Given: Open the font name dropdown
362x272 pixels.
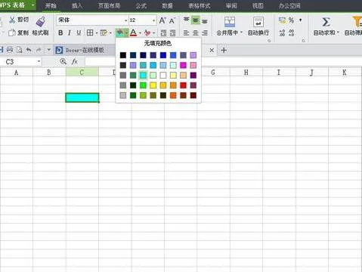Looking at the screenshot, I should pos(125,20).
